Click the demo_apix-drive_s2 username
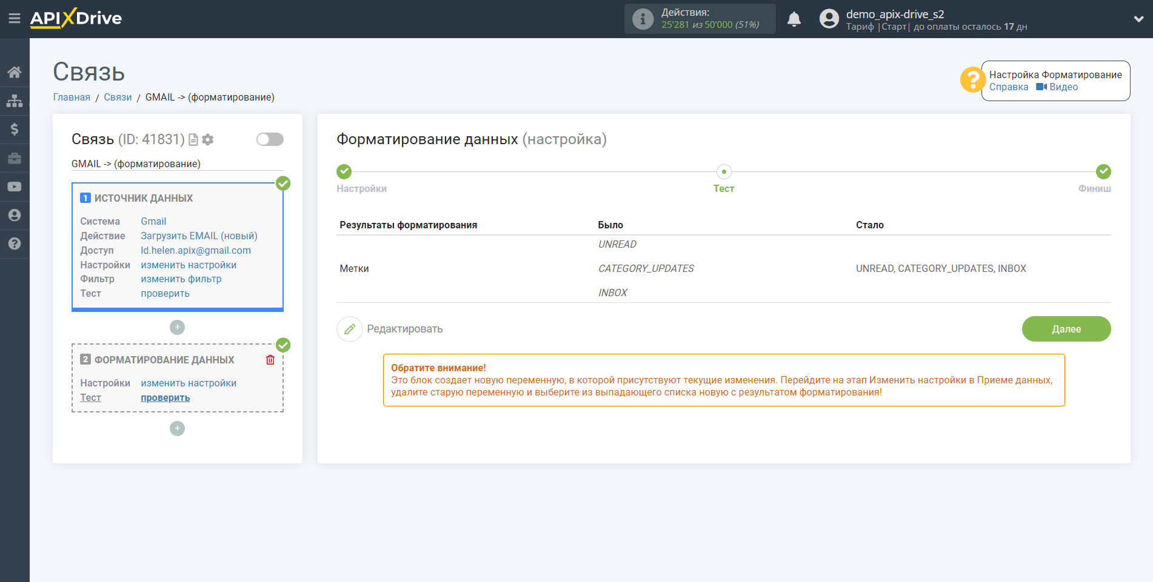 point(895,14)
